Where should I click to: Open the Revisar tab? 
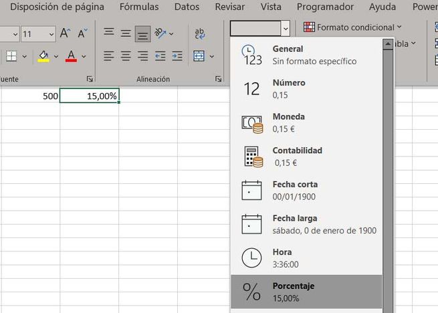click(230, 7)
